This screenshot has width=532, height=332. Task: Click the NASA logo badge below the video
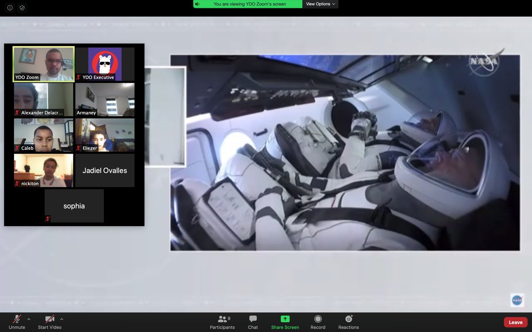tap(517, 300)
